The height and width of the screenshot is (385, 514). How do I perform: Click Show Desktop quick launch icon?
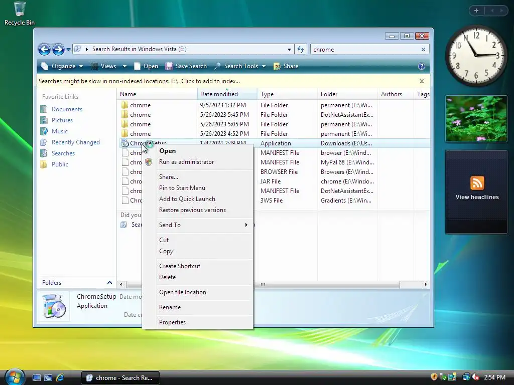[36, 378]
